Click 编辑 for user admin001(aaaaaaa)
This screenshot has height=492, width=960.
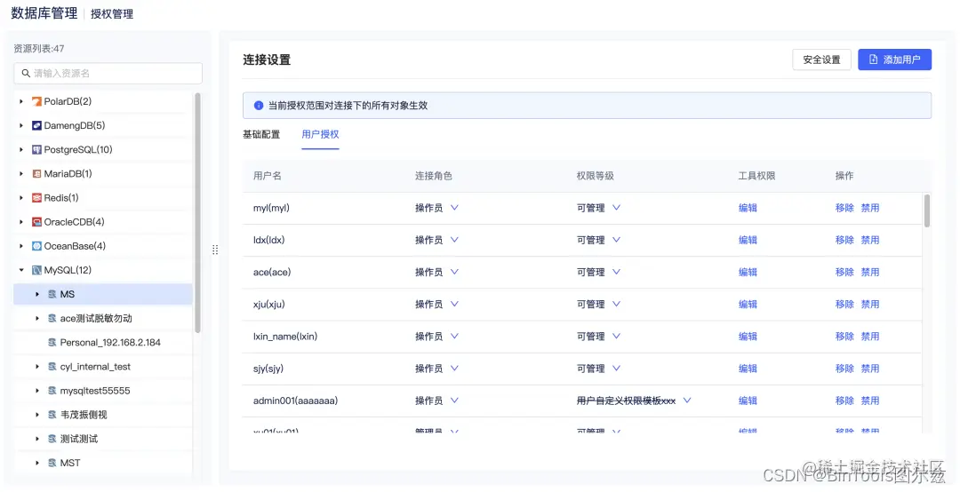point(748,401)
